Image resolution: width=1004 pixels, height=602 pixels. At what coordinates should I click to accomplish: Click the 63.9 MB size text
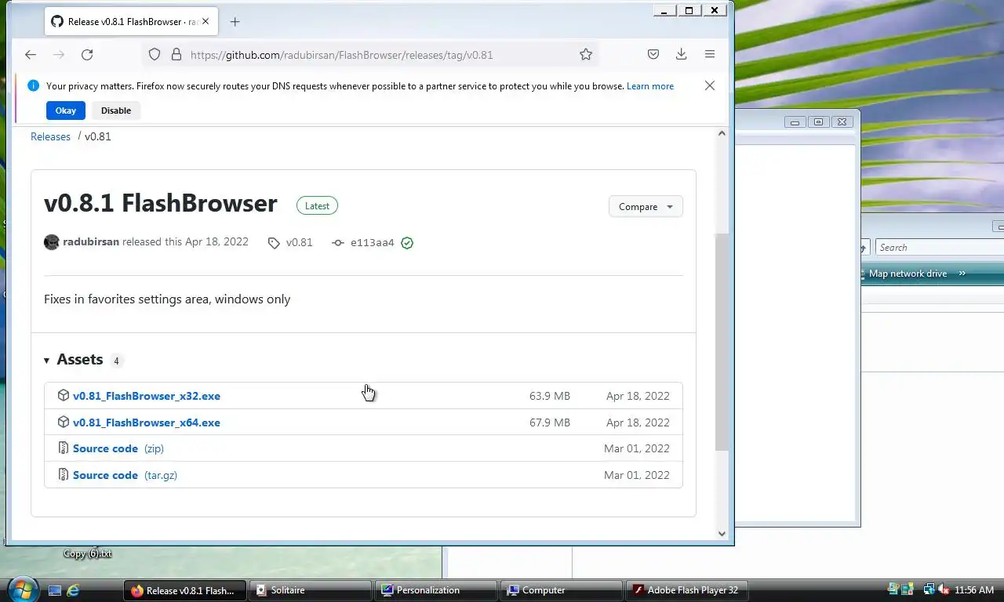coord(549,396)
